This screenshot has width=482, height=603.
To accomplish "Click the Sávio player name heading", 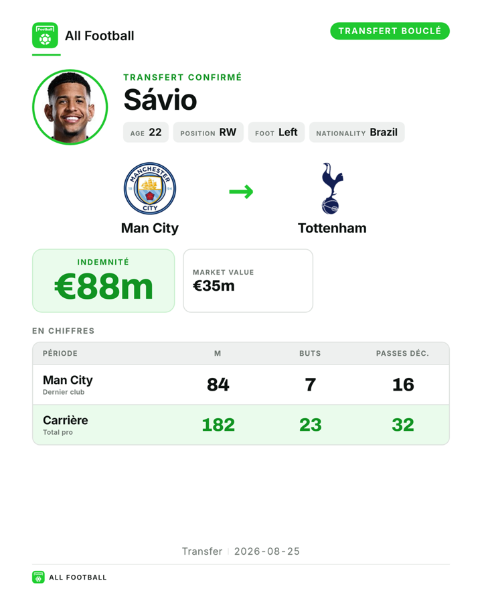I will (x=160, y=100).
